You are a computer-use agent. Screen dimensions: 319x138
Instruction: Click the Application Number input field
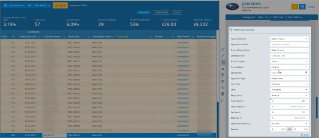coord(289,45)
